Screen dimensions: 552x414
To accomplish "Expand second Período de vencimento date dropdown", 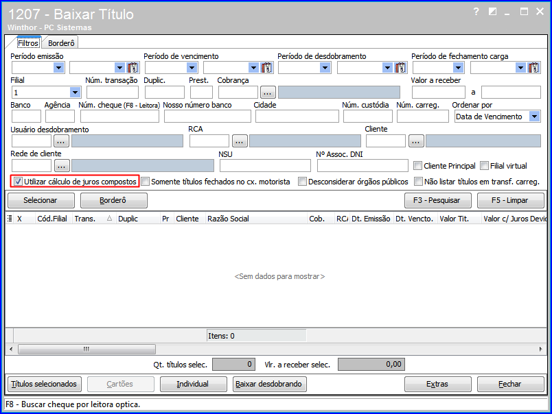I will point(253,67).
